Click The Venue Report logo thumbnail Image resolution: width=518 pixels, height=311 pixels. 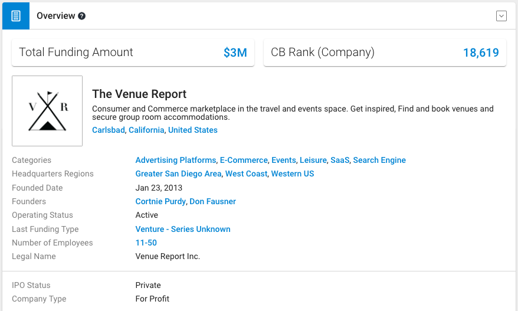point(47,111)
